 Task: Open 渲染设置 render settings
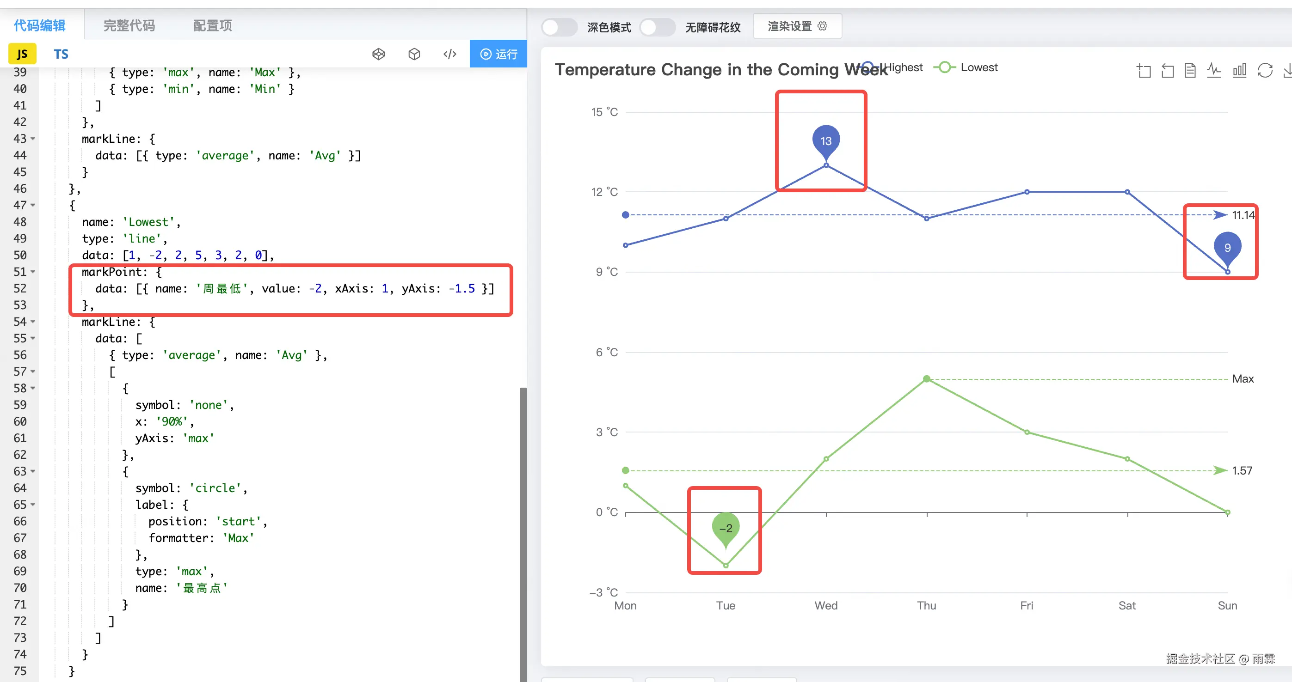pos(797,26)
